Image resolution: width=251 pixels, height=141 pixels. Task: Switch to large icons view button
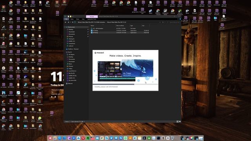[x=180, y=121]
